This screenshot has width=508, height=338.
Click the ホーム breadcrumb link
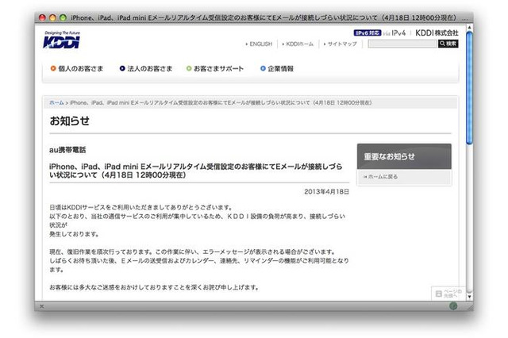(56, 102)
